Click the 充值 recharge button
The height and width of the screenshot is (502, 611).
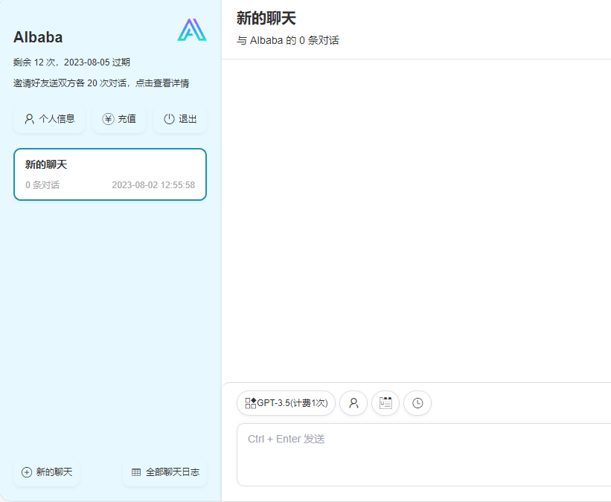(119, 119)
